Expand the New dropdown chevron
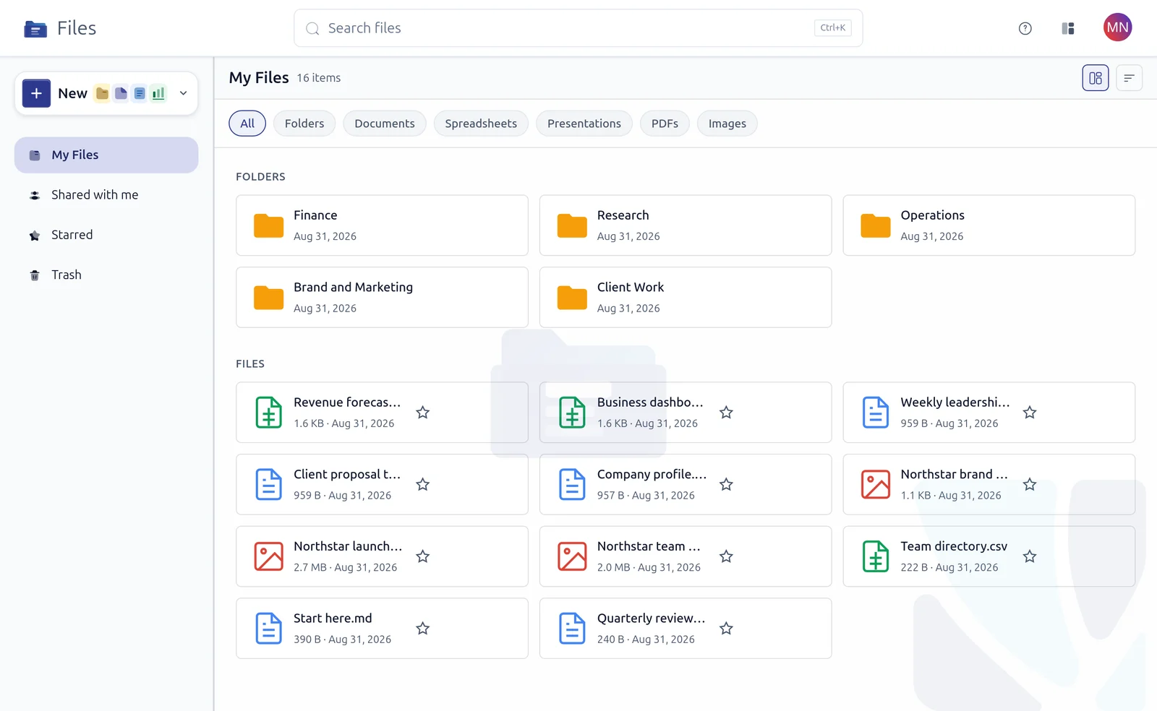 click(183, 93)
